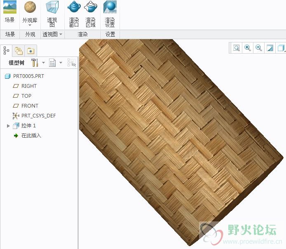The height and width of the screenshot is (249, 286).
Task: Click the 场景 group label
Action: [x=10, y=34]
